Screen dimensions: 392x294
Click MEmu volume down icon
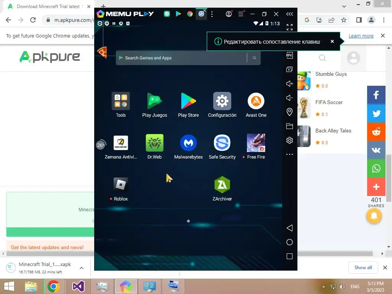[289, 98]
